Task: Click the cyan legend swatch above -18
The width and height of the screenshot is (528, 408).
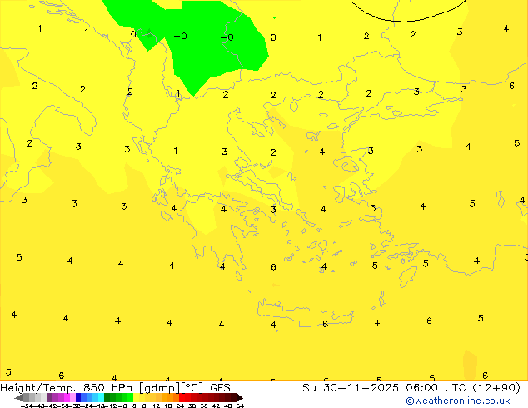Action: pos(101,397)
